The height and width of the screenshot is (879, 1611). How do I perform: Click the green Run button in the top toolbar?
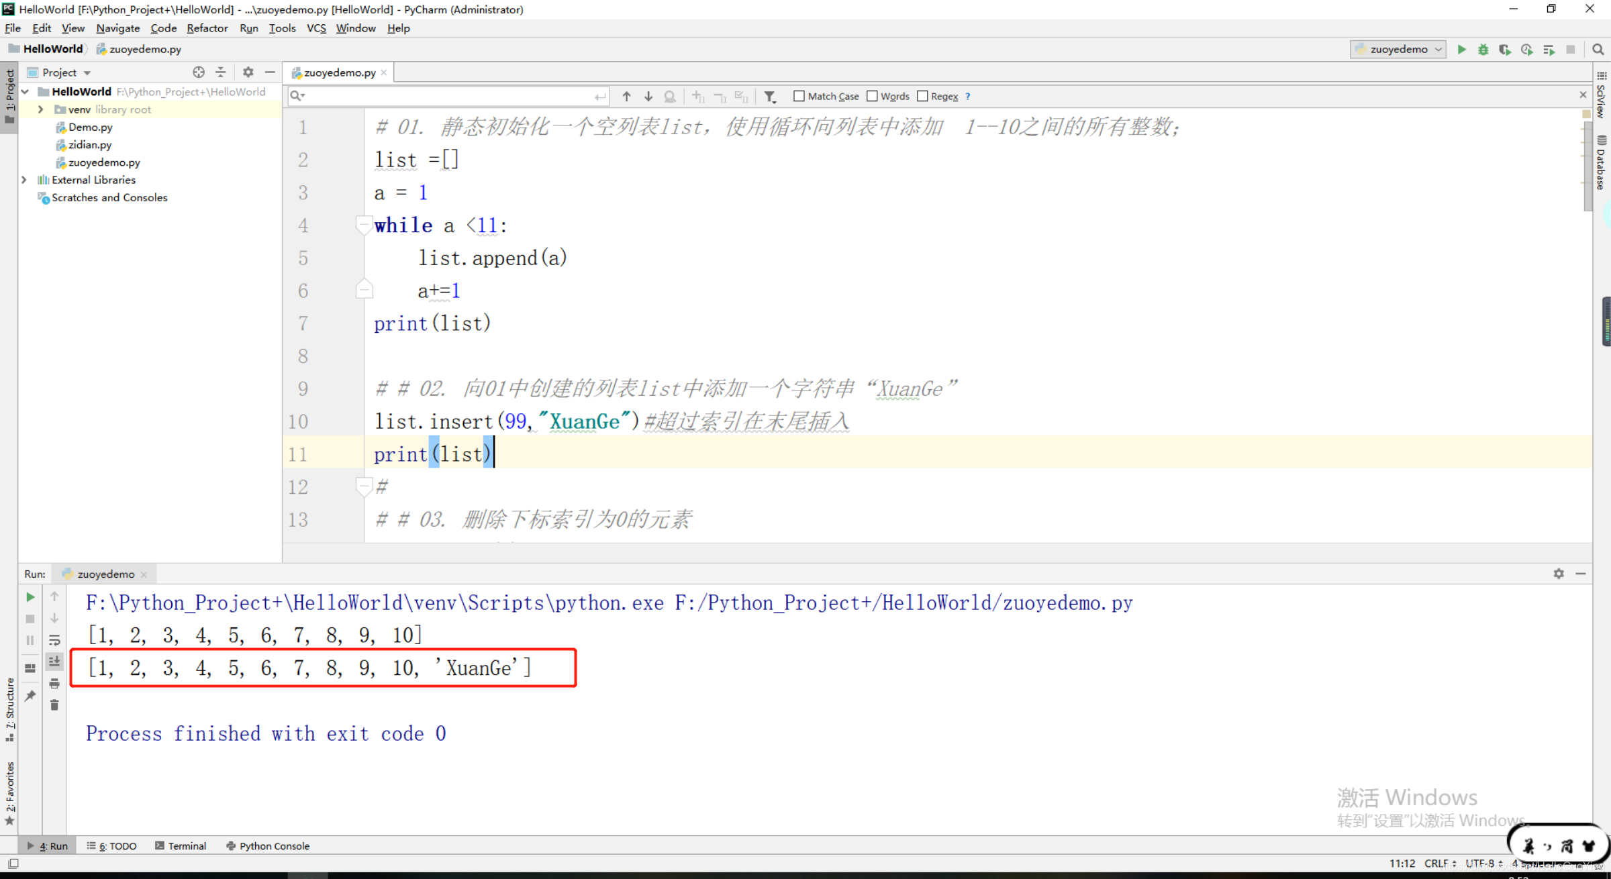1461,49
